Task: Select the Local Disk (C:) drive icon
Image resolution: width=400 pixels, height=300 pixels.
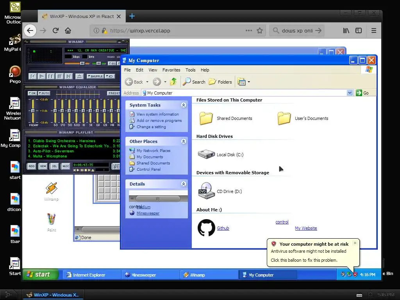Action: [x=206, y=154]
